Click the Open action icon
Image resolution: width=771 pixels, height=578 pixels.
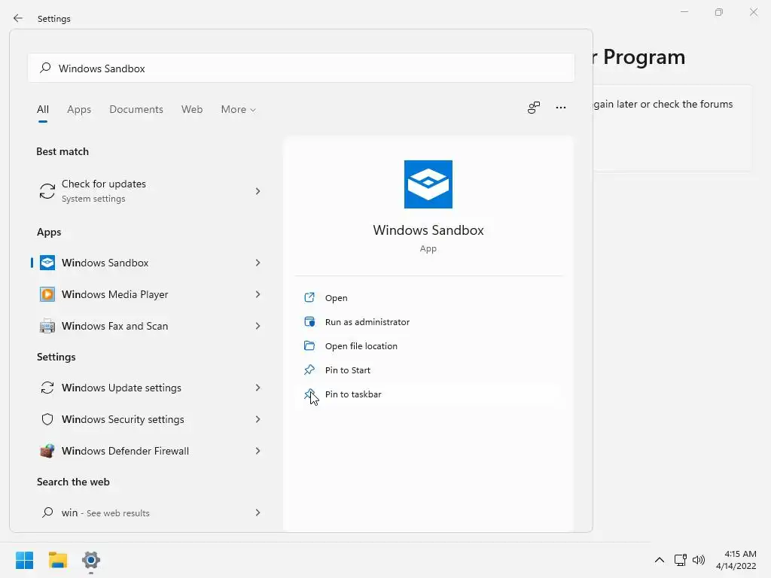pos(309,297)
